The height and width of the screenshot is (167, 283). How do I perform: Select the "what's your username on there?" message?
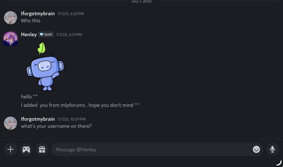coord(56,126)
